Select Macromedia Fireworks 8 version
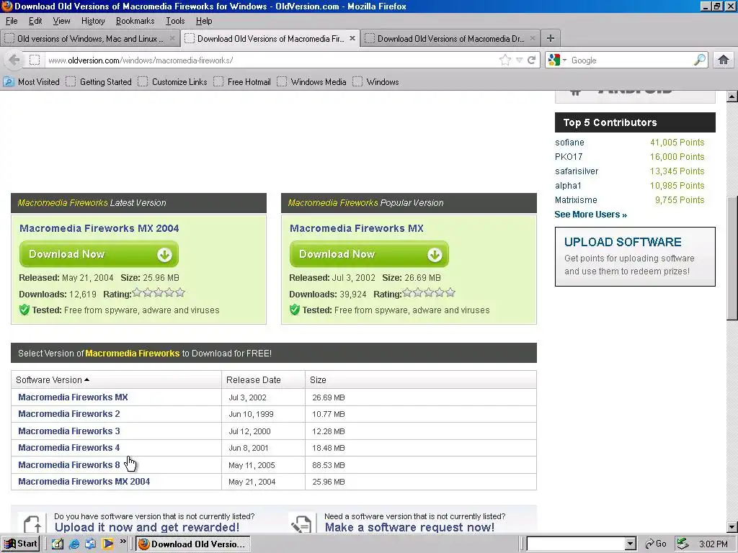Screen dimensions: 738x553 68,464
